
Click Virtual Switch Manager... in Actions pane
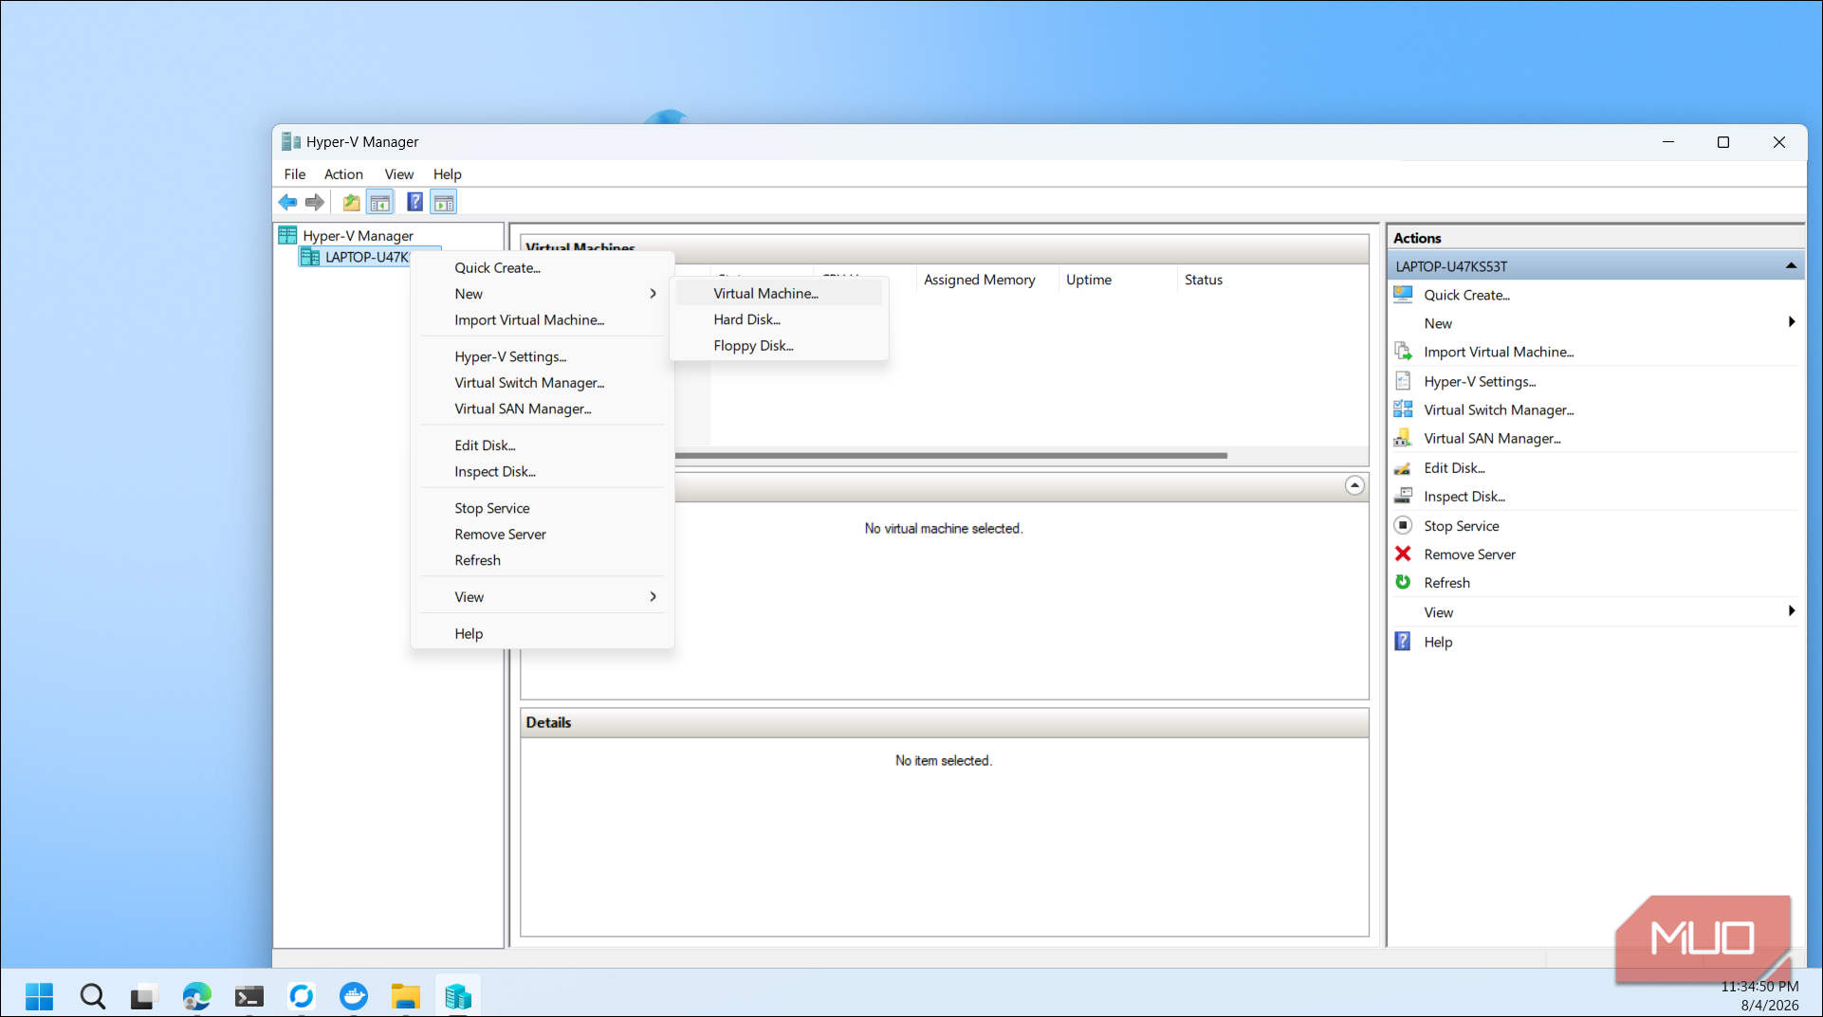coord(1499,409)
